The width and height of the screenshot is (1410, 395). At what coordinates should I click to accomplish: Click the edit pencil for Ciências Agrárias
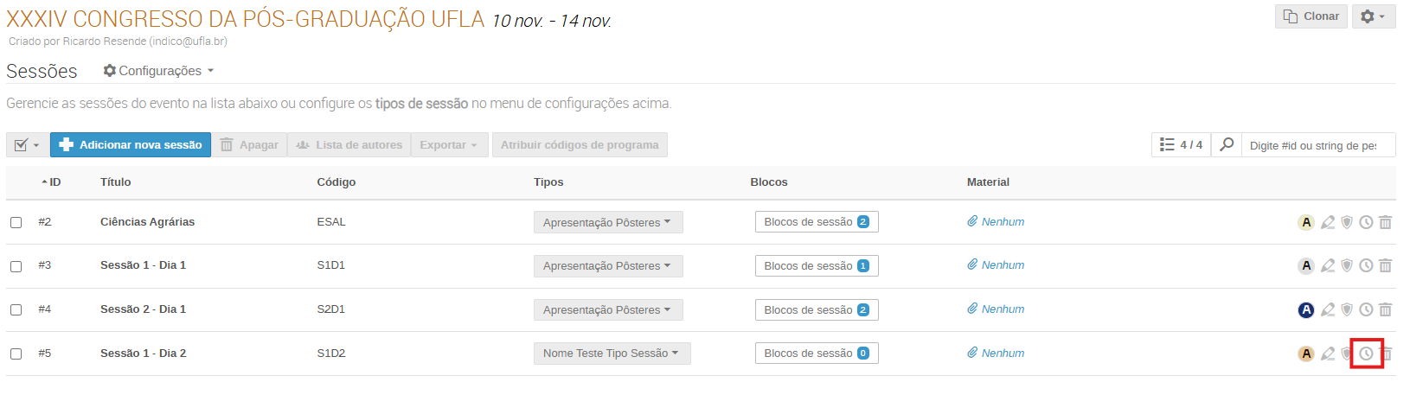[x=1327, y=222]
